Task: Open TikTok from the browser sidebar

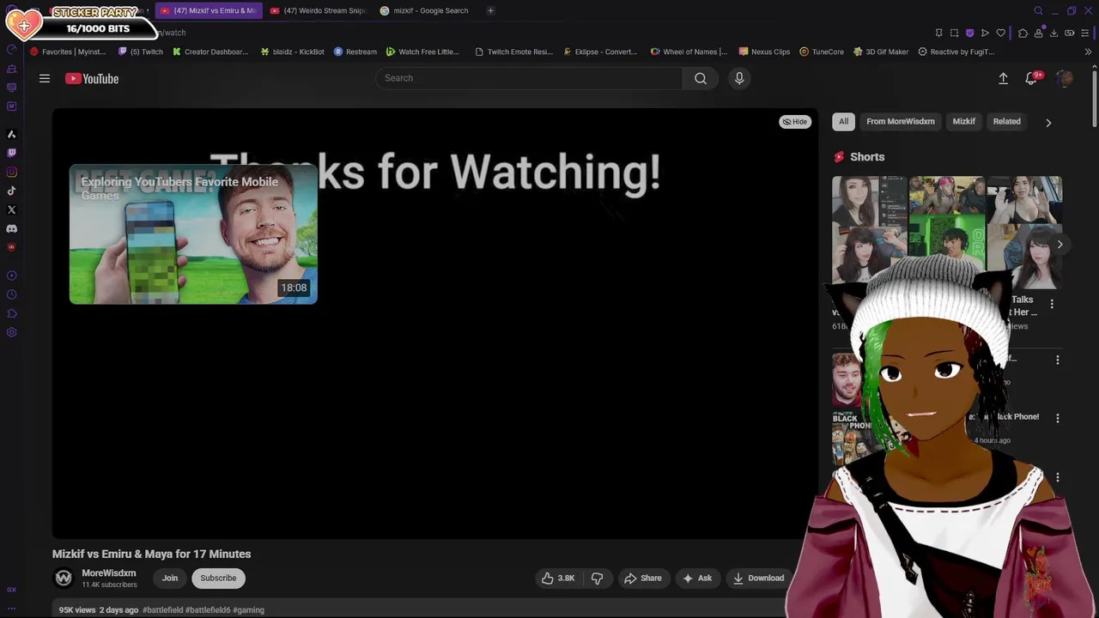Action: pyautogui.click(x=11, y=191)
